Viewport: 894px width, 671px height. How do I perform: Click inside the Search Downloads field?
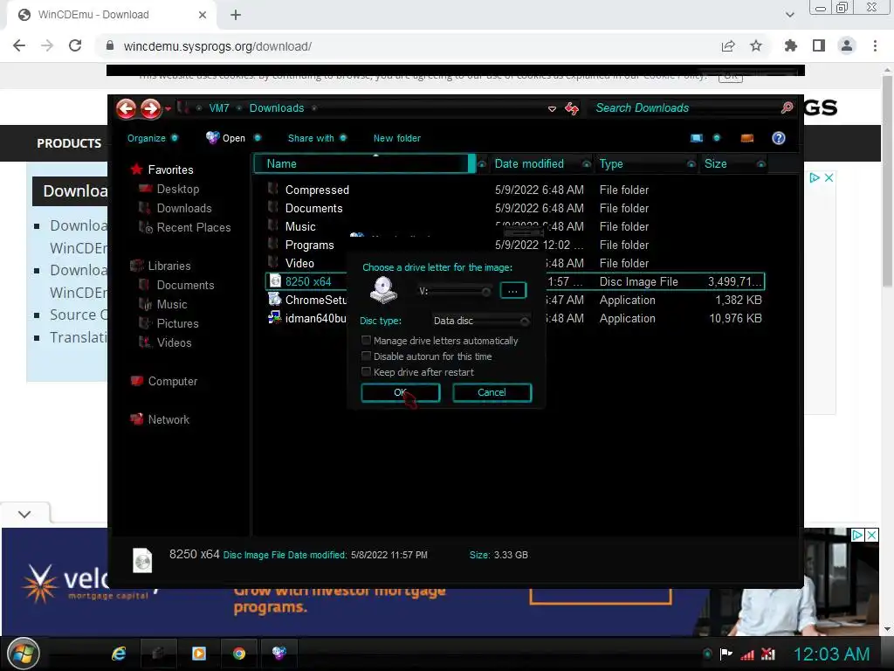[x=684, y=107]
